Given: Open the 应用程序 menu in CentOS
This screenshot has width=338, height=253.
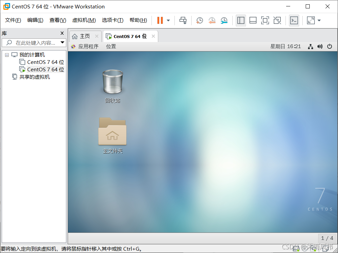Looking at the screenshot, I should [x=85, y=46].
